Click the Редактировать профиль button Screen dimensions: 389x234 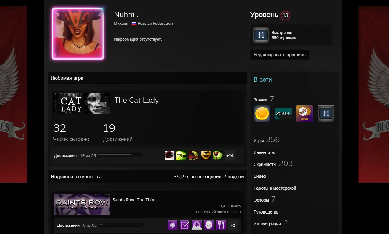click(x=279, y=55)
